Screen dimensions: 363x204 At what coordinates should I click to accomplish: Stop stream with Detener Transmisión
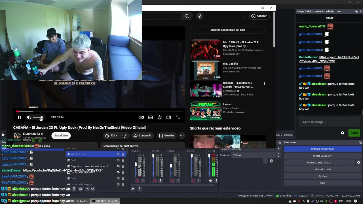[x=322, y=149]
